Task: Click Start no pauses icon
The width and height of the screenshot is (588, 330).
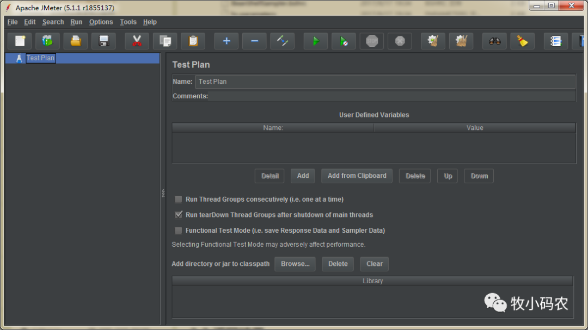Action: [x=344, y=41]
